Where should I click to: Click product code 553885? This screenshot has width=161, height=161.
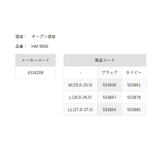point(134,109)
